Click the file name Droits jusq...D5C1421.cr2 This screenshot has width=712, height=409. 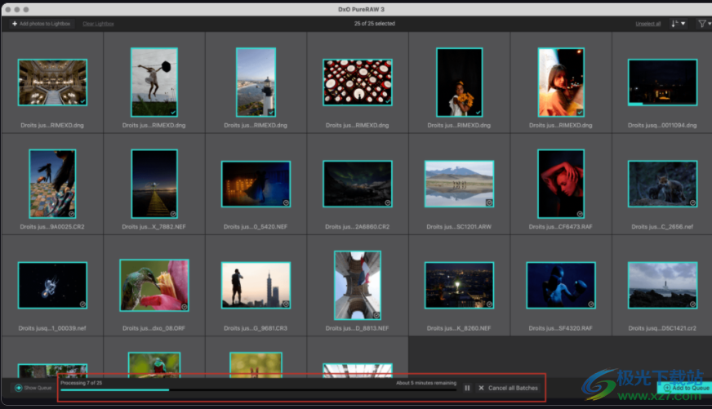coord(662,328)
